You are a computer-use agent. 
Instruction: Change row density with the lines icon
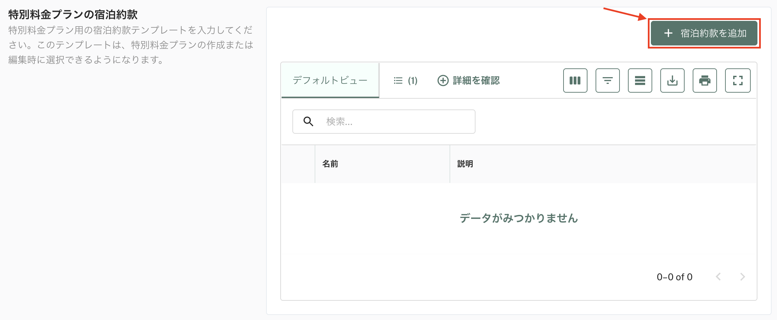(640, 81)
